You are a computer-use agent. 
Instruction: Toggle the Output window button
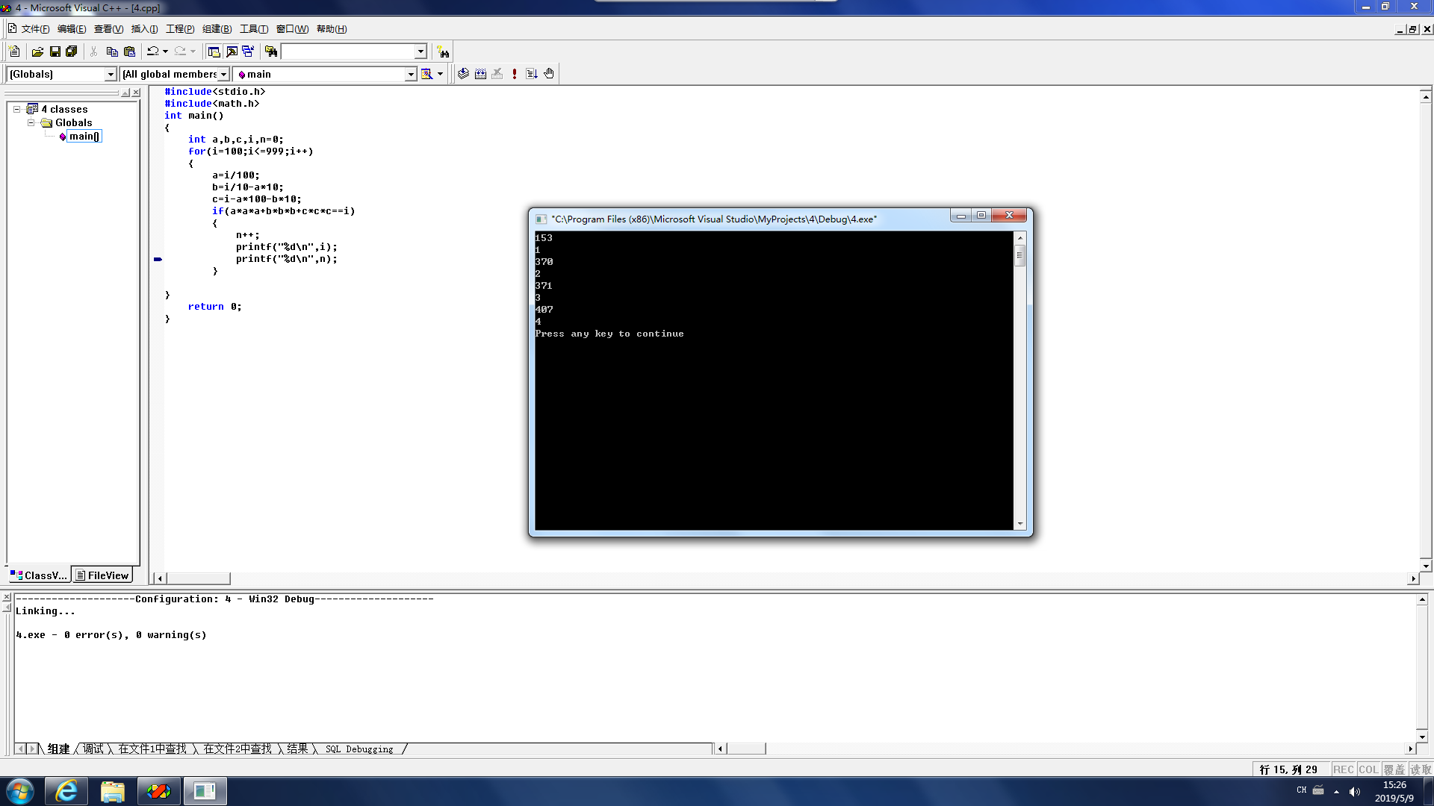tap(232, 51)
